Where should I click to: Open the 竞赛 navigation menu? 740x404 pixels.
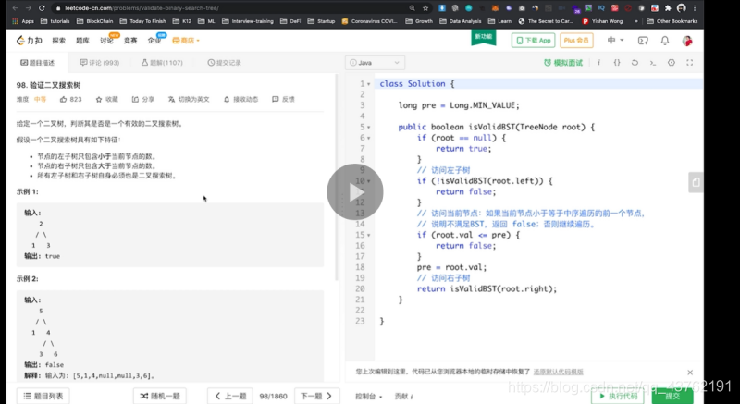(x=130, y=41)
